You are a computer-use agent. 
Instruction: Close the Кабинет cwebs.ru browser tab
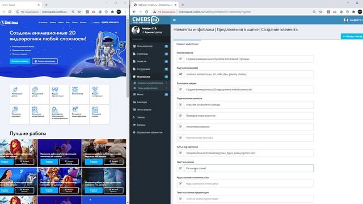pyautogui.click(x=175, y=5)
